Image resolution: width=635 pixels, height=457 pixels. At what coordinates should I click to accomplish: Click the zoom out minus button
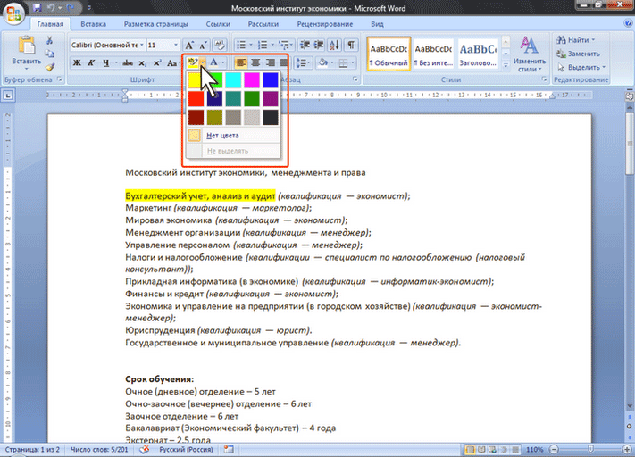click(x=555, y=450)
